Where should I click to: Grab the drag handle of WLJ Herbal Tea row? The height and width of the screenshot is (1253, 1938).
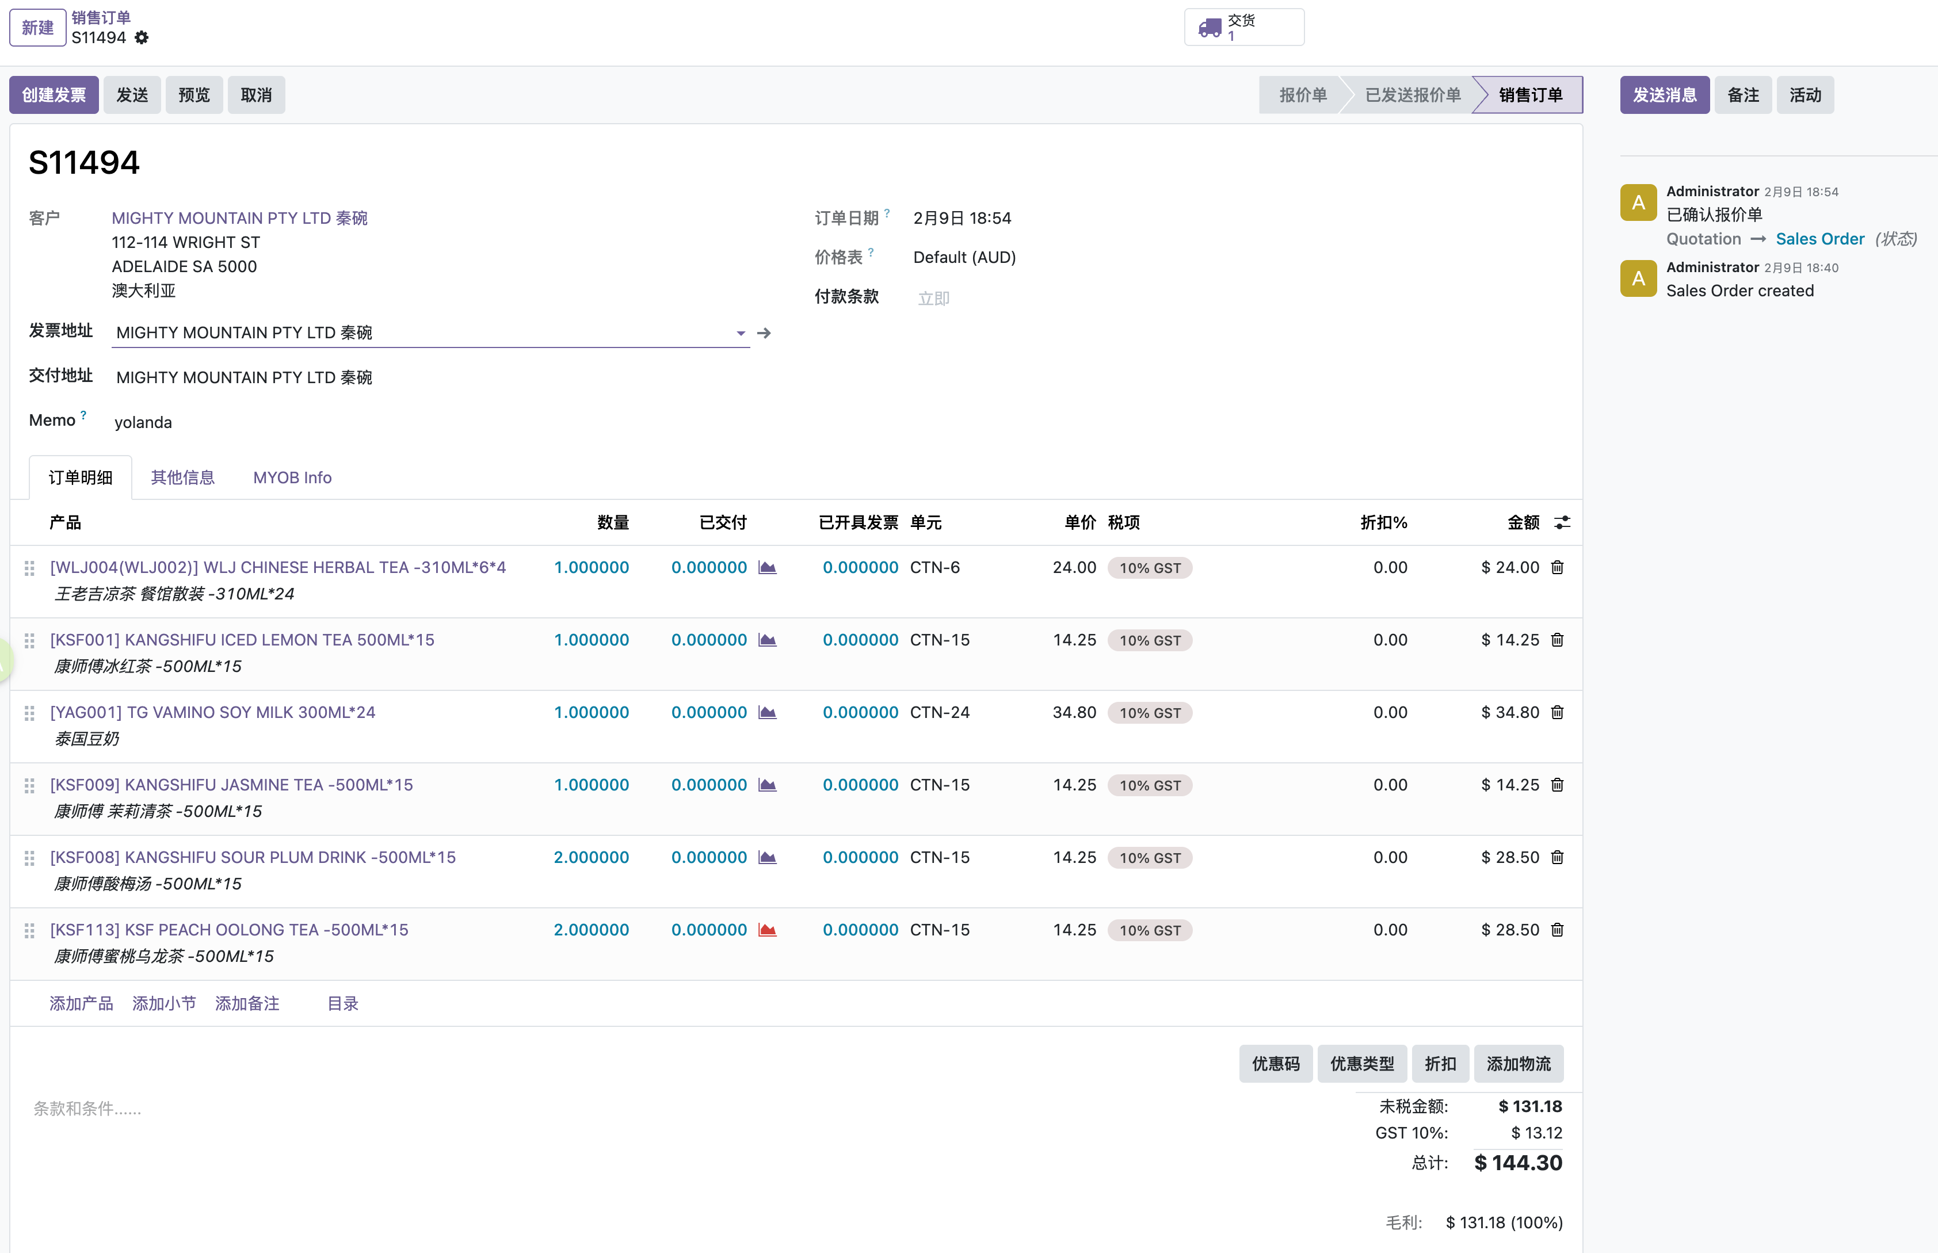(x=29, y=568)
